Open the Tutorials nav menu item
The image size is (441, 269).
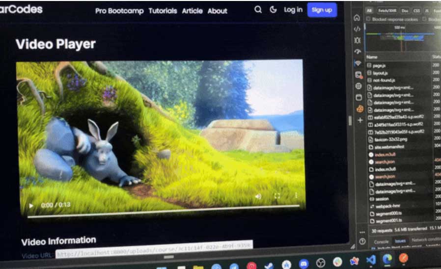click(x=163, y=10)
